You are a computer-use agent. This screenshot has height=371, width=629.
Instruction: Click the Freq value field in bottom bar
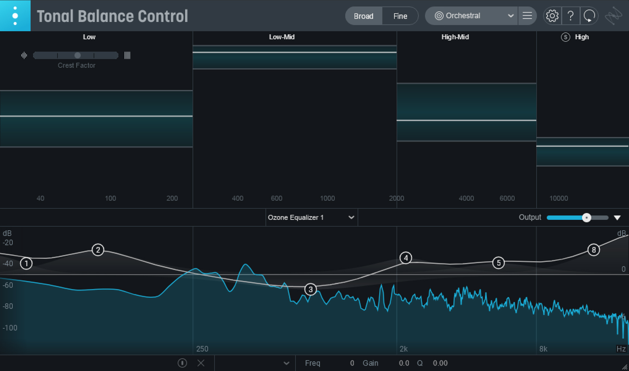(x=352, y=363)
